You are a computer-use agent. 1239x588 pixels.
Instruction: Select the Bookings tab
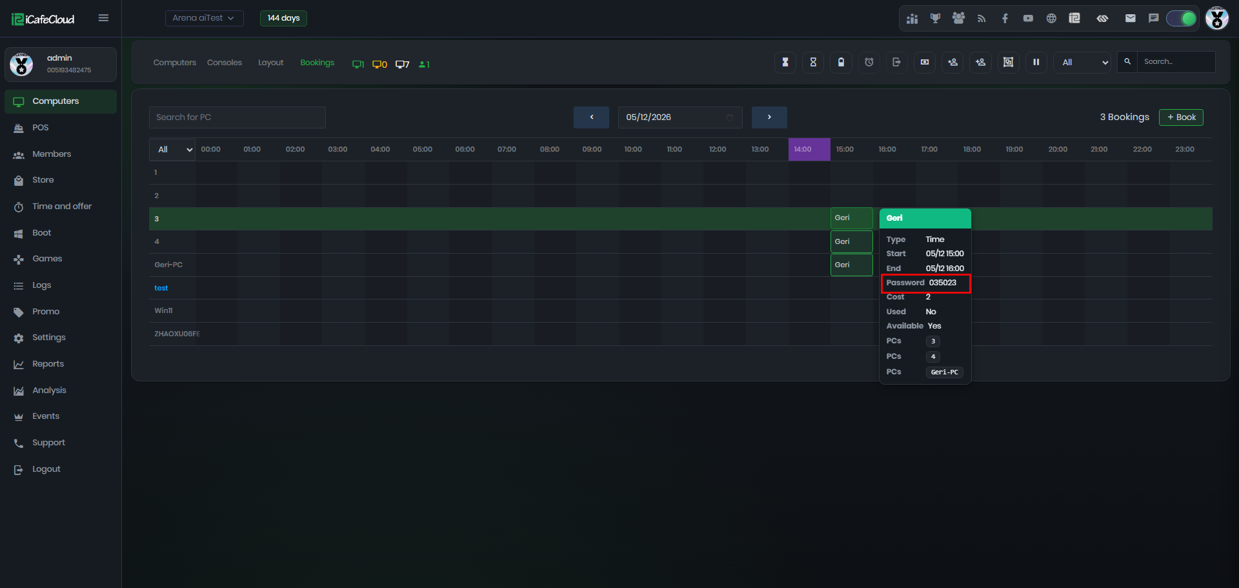tap(317, 63)
